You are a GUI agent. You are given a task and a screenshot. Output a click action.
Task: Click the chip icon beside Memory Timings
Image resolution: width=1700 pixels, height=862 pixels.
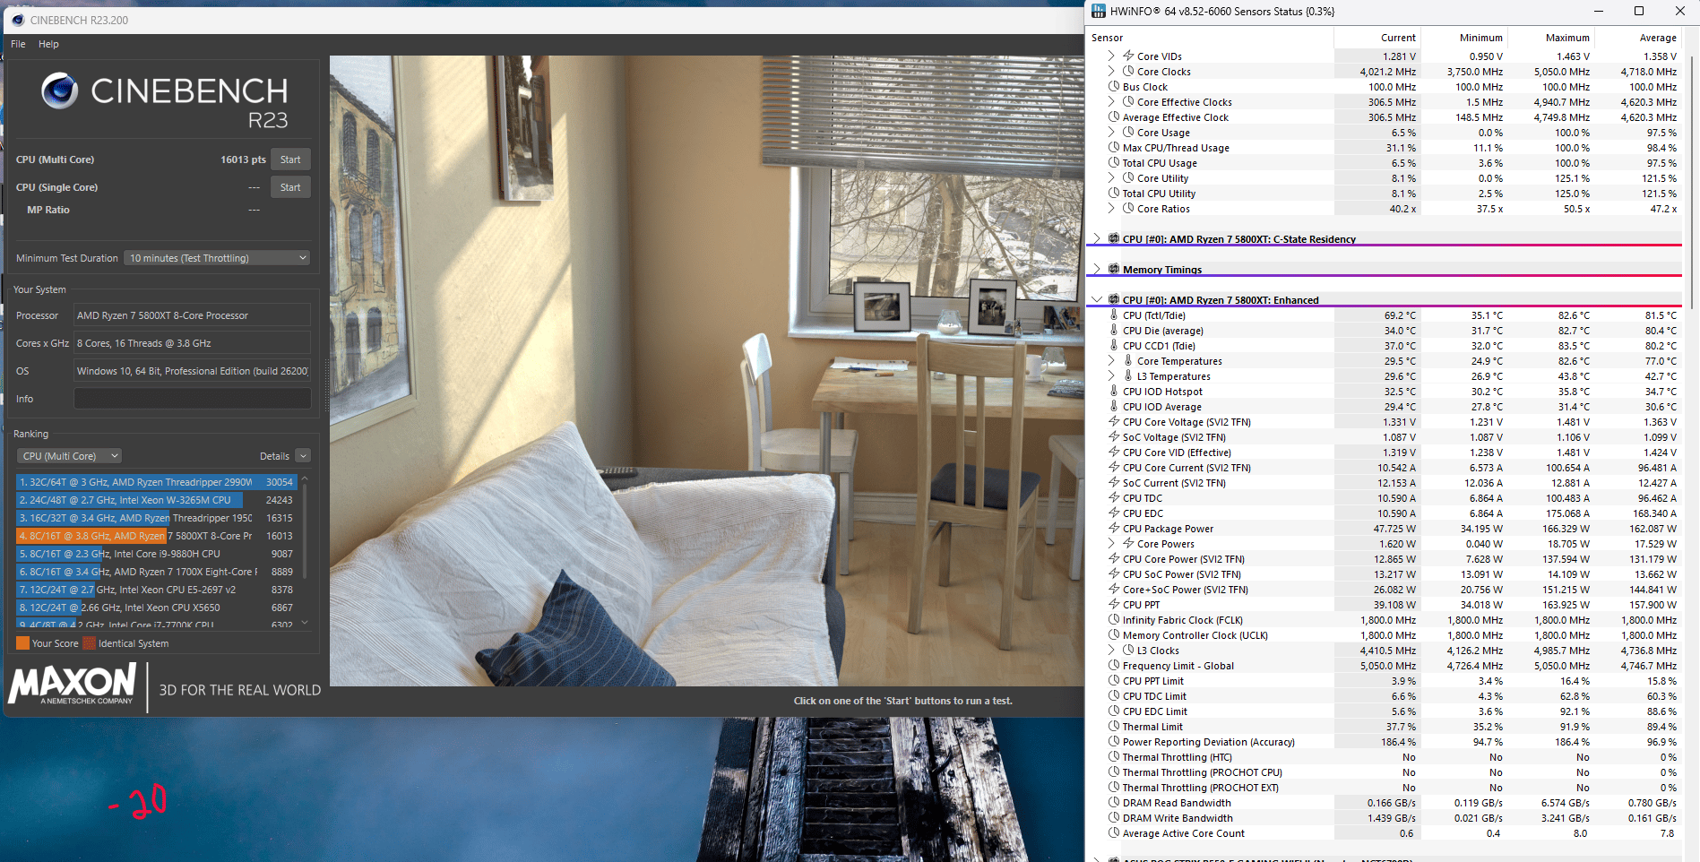click(1114, 269)
